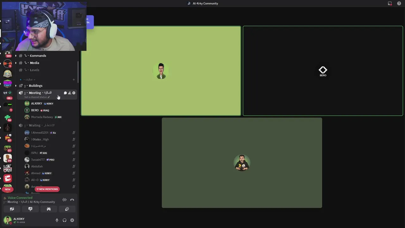Click the IRAQ server tag beside BERO
Screen dimensions: 405x228
click(x=45, y=110)
